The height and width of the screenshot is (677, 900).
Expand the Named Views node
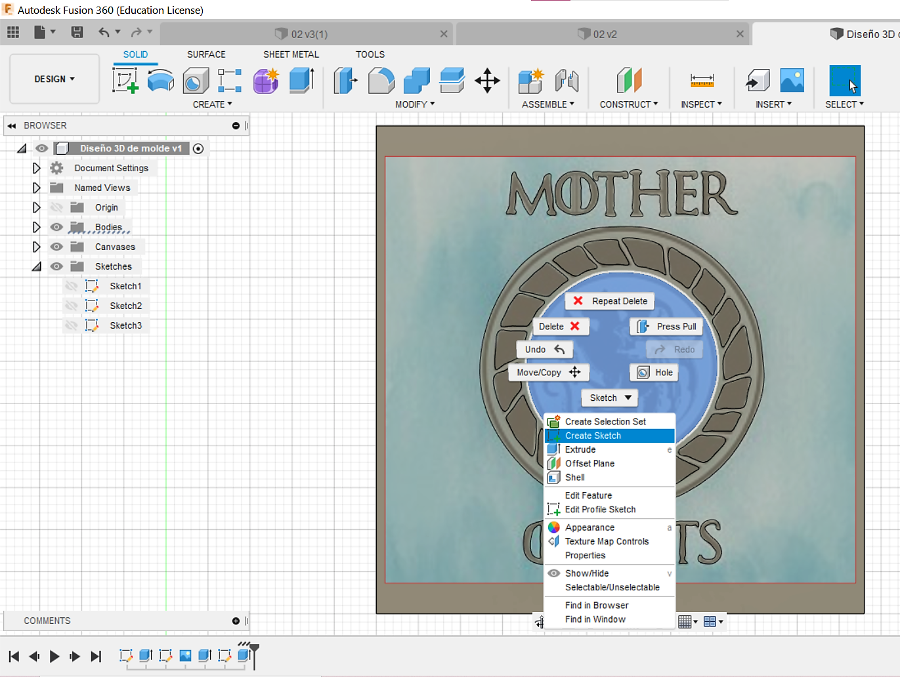click(x=36, y=188)
